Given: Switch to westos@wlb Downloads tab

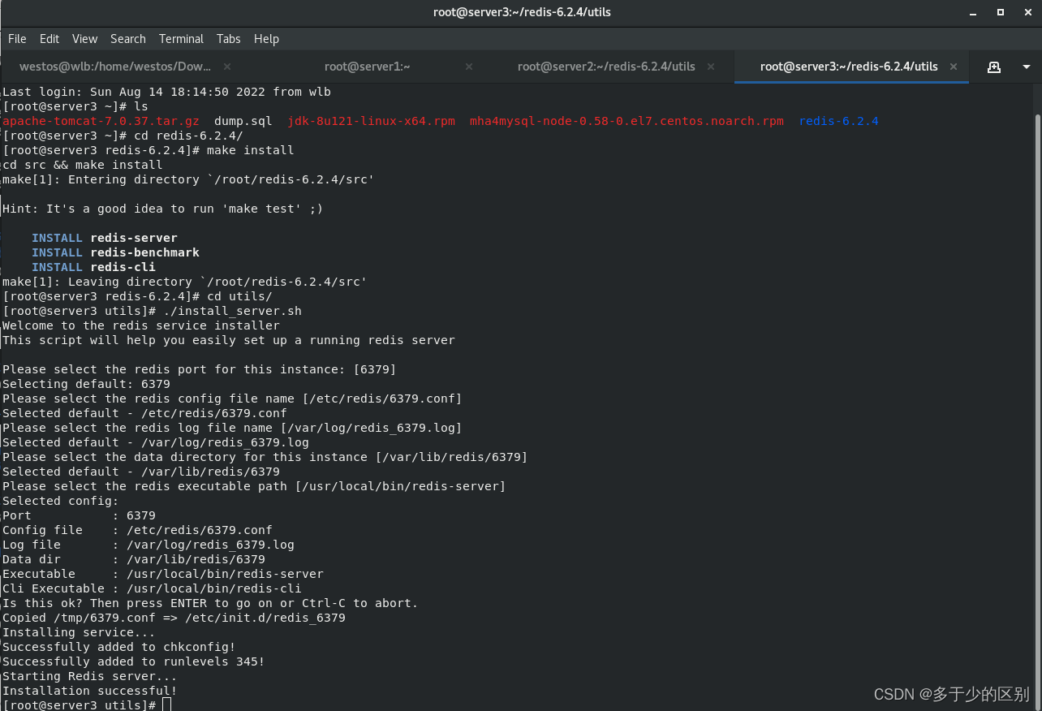Looking at the screenshot, I should point(115,67).
